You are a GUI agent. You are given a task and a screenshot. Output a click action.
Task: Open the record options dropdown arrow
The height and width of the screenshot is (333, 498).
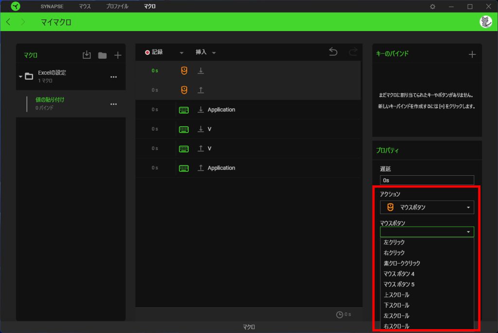point(182,52)
